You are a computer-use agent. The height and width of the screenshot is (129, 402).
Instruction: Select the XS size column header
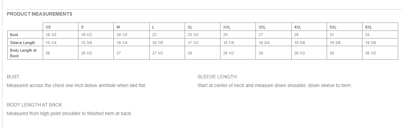click(60, 27)
